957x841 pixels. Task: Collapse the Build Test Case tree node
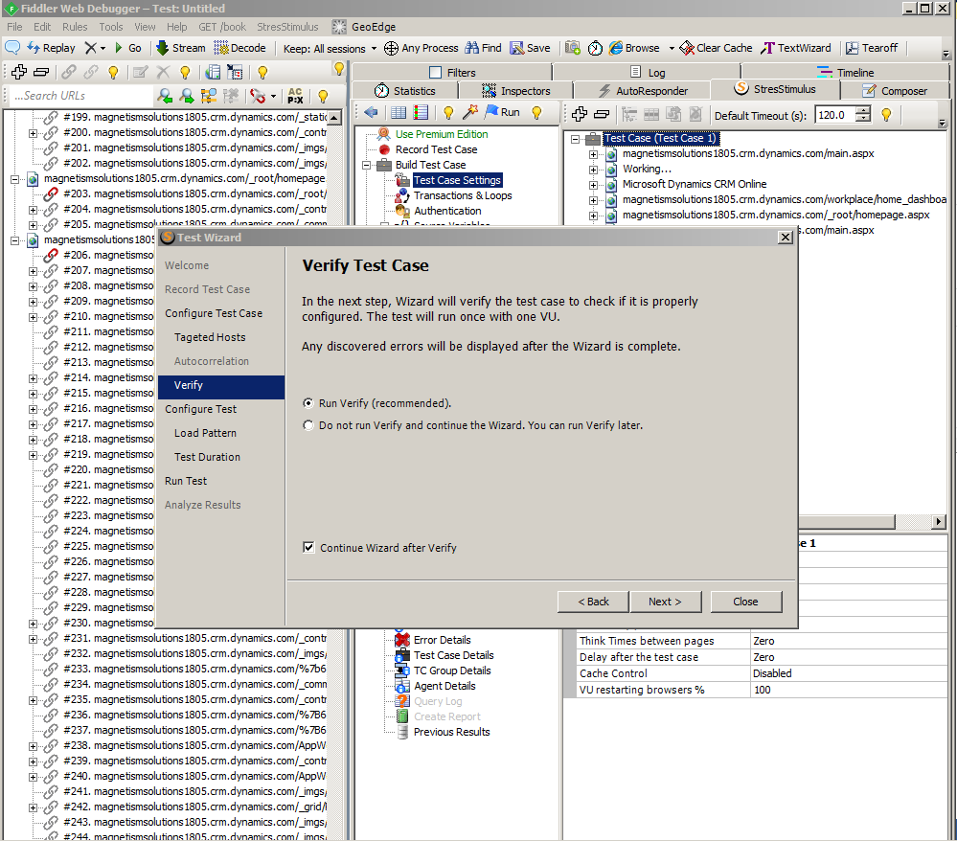tap(366, 165)
